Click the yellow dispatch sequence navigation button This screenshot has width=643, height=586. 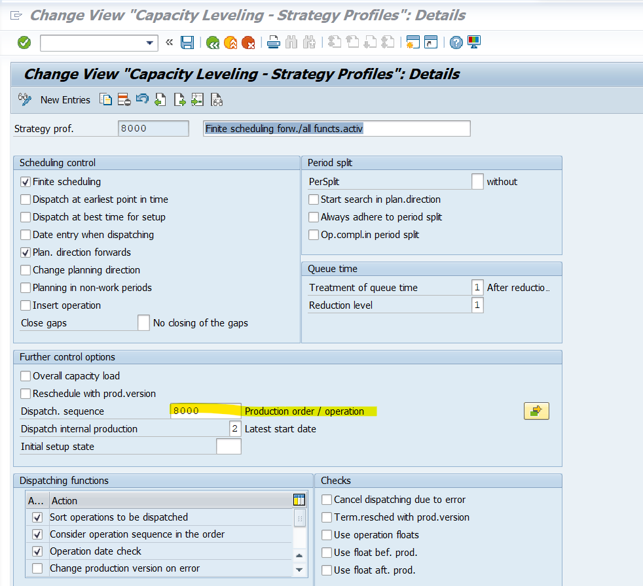click(536, 411)
